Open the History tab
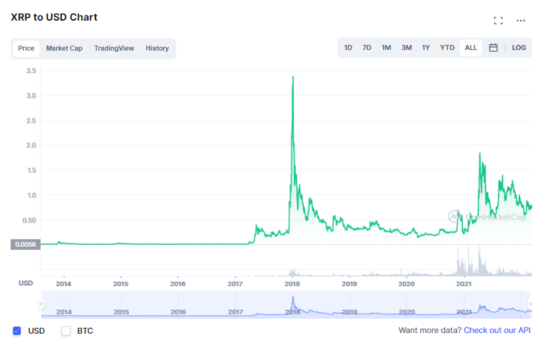Image resolution: width=539 pixels, height=348 pixels. point(157,48)
